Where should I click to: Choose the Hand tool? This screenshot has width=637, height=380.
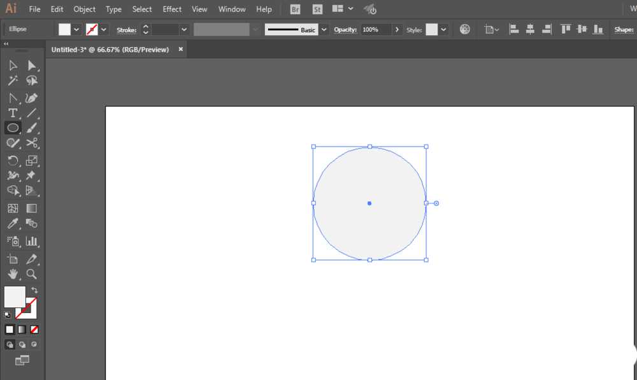tap(13, 274)
